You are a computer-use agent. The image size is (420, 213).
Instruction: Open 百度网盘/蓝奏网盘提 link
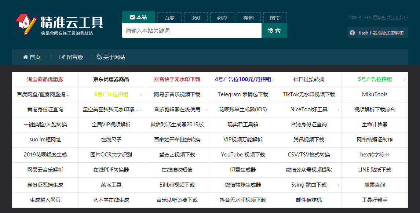(x=43, y=94)
